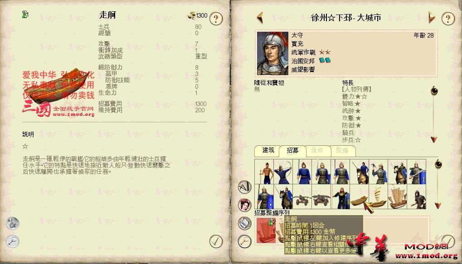Click the recruitment grid's down scroll arrow
The image size is (462, 264).
pyautogui.click(x=438, y=205)
